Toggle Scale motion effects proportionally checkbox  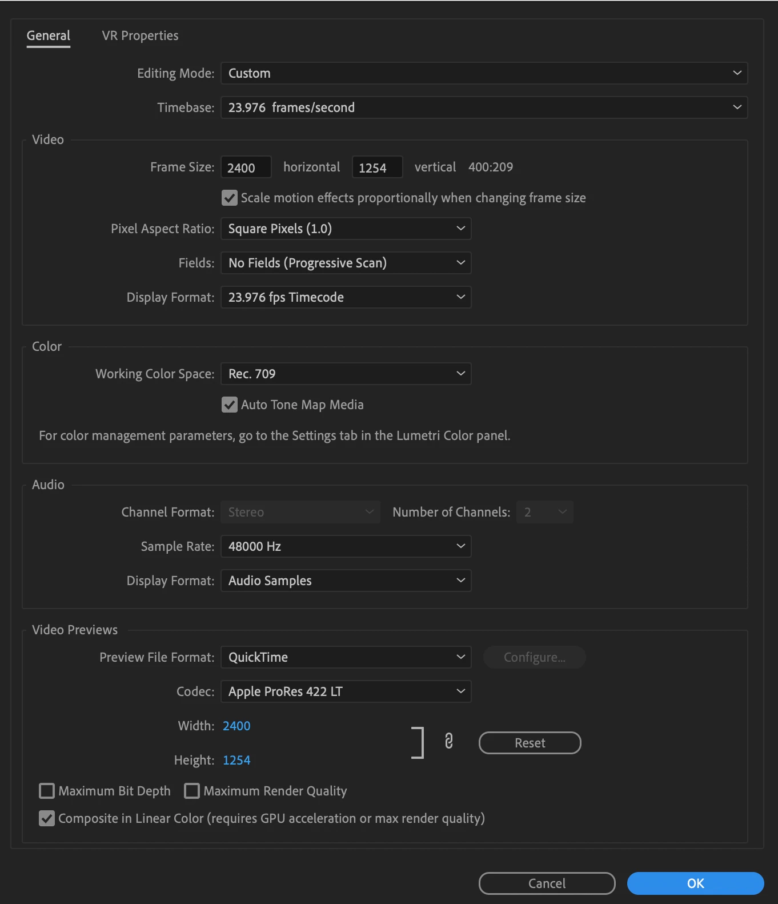[230, 198]
